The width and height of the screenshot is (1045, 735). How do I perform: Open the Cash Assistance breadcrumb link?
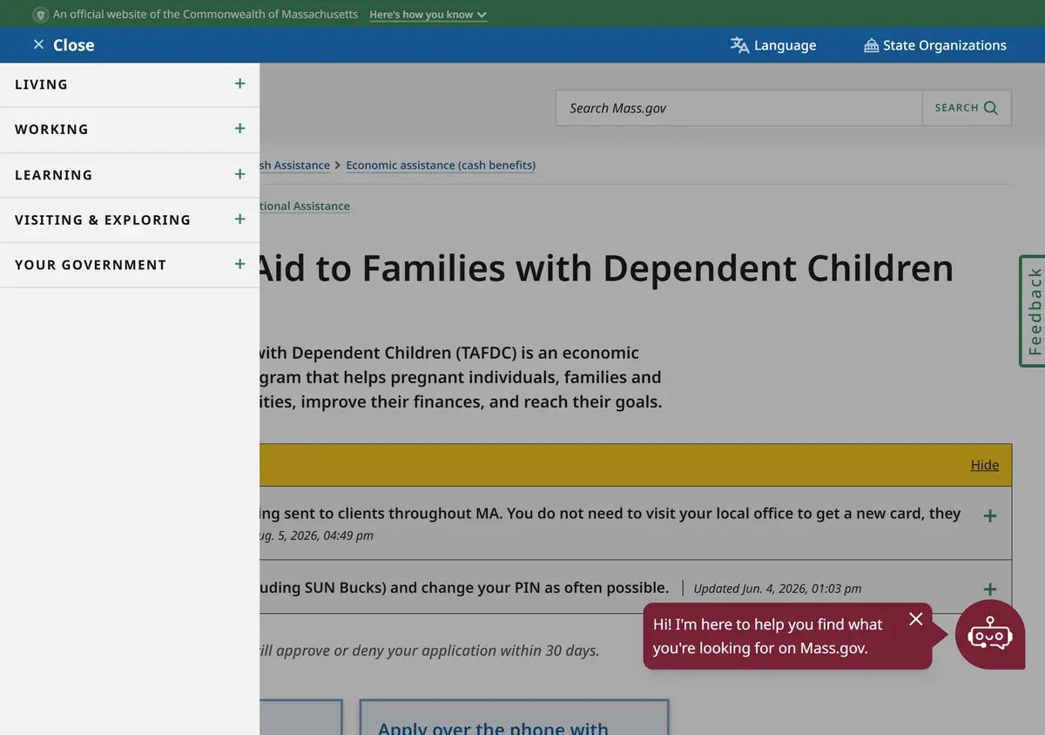tap(295, 165)
